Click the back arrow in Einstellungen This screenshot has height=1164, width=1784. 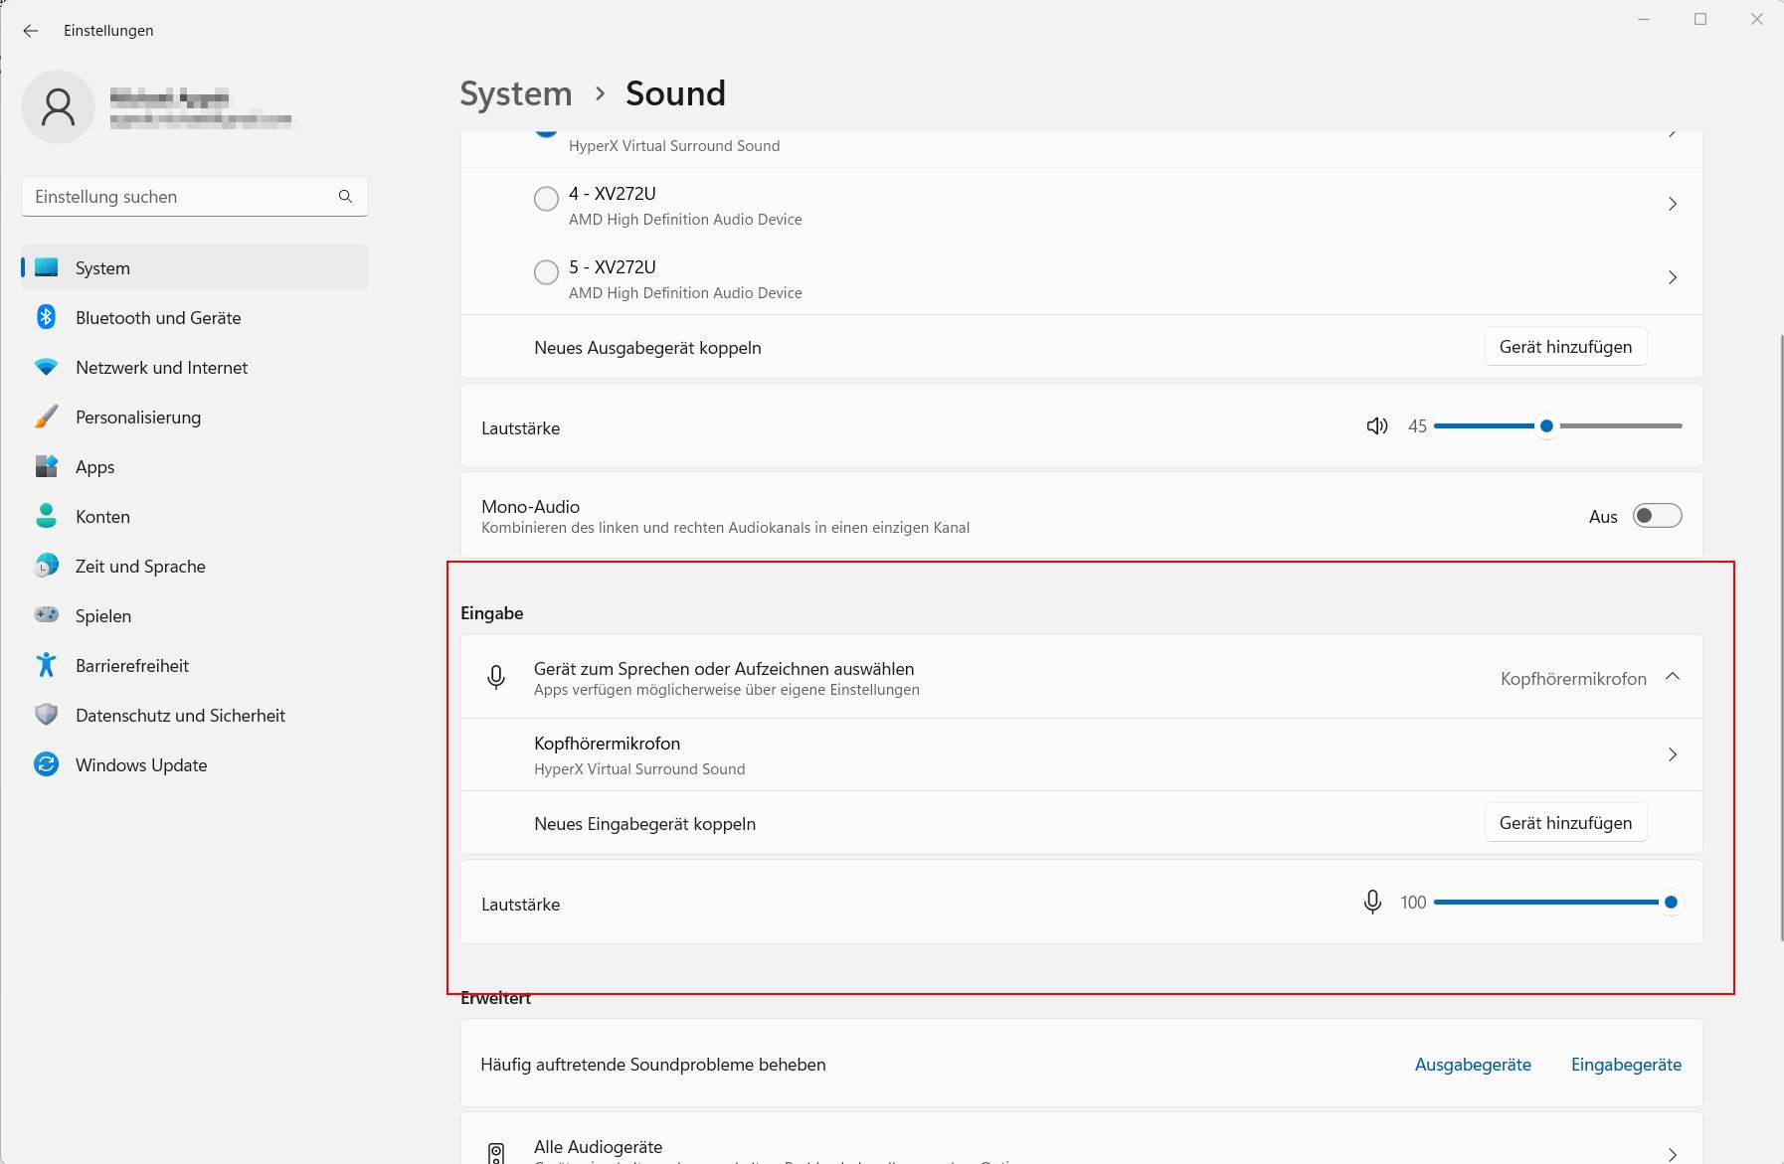(31, 31)
